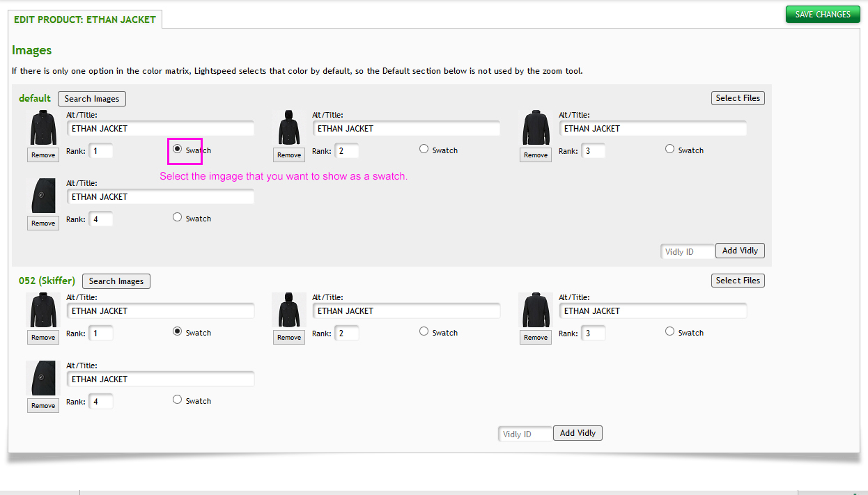868x495 pixels.
Task: Select Swatch radio for default rank 4 image
Action: tap(177, 217)
